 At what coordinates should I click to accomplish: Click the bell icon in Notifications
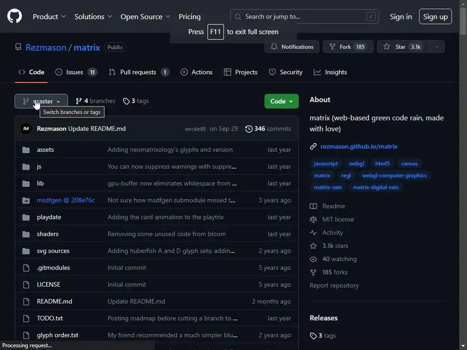[274, 47]
